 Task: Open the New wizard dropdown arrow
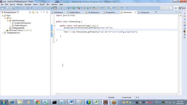(x=5, y=8)
